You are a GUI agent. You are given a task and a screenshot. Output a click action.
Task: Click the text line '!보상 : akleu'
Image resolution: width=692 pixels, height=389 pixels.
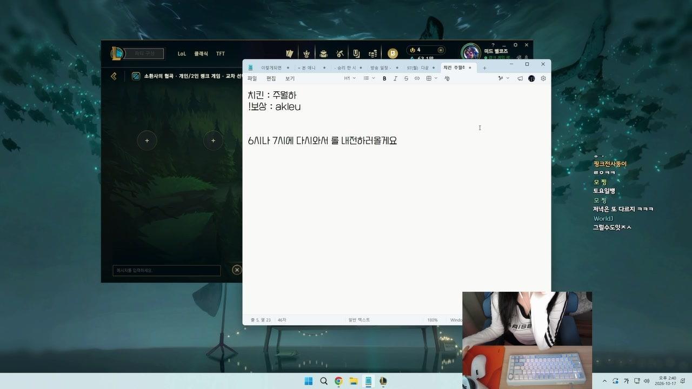click(275, 106)
